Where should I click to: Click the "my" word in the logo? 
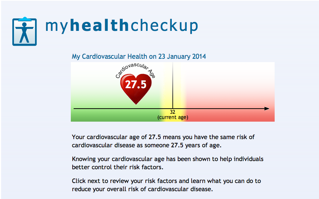click(57, 26)
